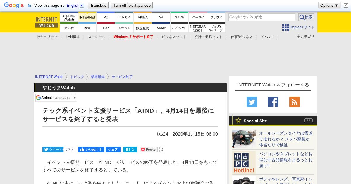Focus the Google custom search field
This screenshot has height=184, width=351.
[262, 17]
